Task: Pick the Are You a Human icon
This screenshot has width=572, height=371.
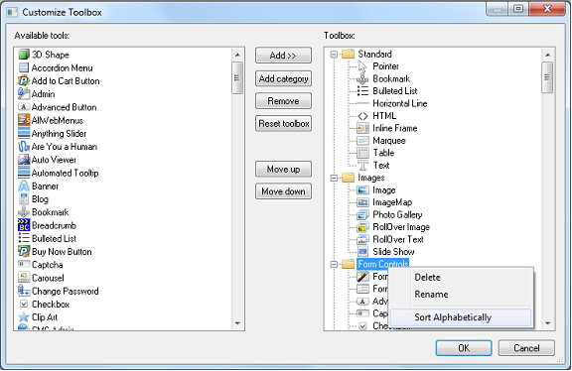Action: pyautogui.click(x=24, y=147)
